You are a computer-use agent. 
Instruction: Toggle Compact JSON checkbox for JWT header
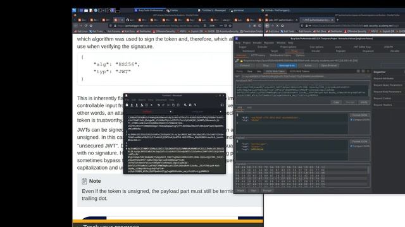coord(351,120)
